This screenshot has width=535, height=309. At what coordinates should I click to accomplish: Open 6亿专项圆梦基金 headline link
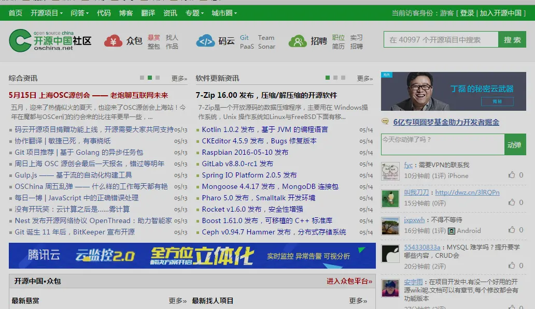(x=446, y=122)
